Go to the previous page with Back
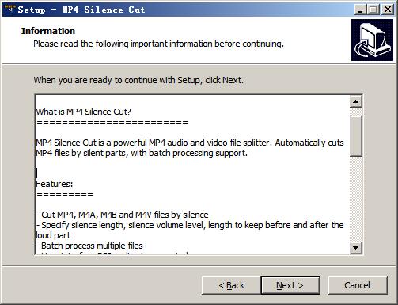This screenshot has width=398, height=305. point(231,285)
